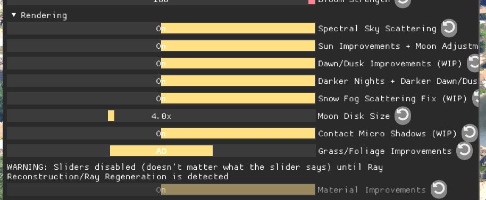Viewport: 486px width, 200px height.
Task: Reset Spectral Sky Scattering to default
Action: coord(449,28)
